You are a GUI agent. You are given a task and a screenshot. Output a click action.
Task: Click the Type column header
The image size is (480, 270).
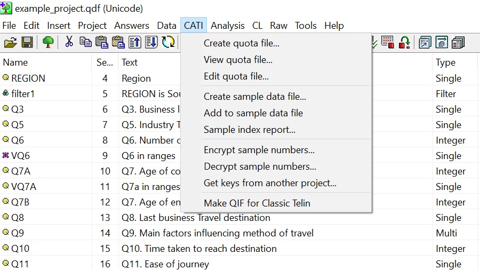point(456,62)
